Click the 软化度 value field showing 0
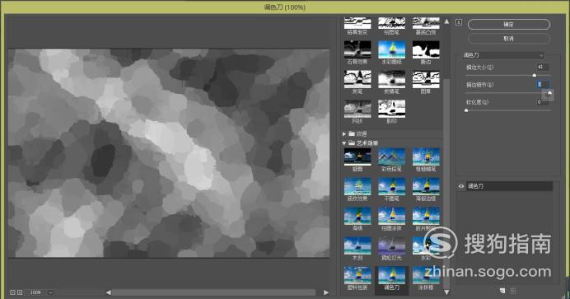This screenshot has height=299, width=570. pos(542,101)
